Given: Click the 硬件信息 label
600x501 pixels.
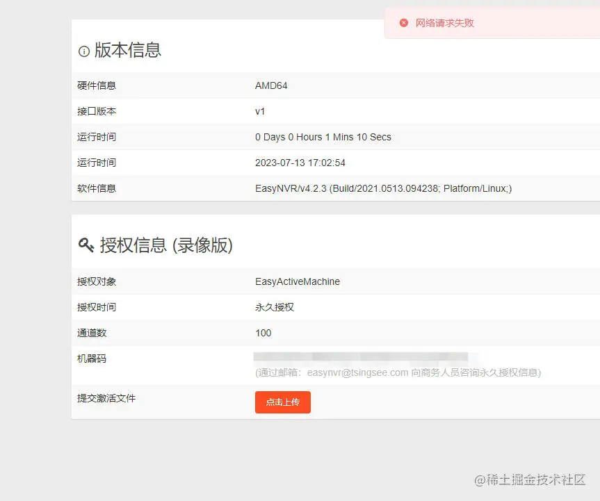Looking at the screenshot, I should (x=97, y=85).
